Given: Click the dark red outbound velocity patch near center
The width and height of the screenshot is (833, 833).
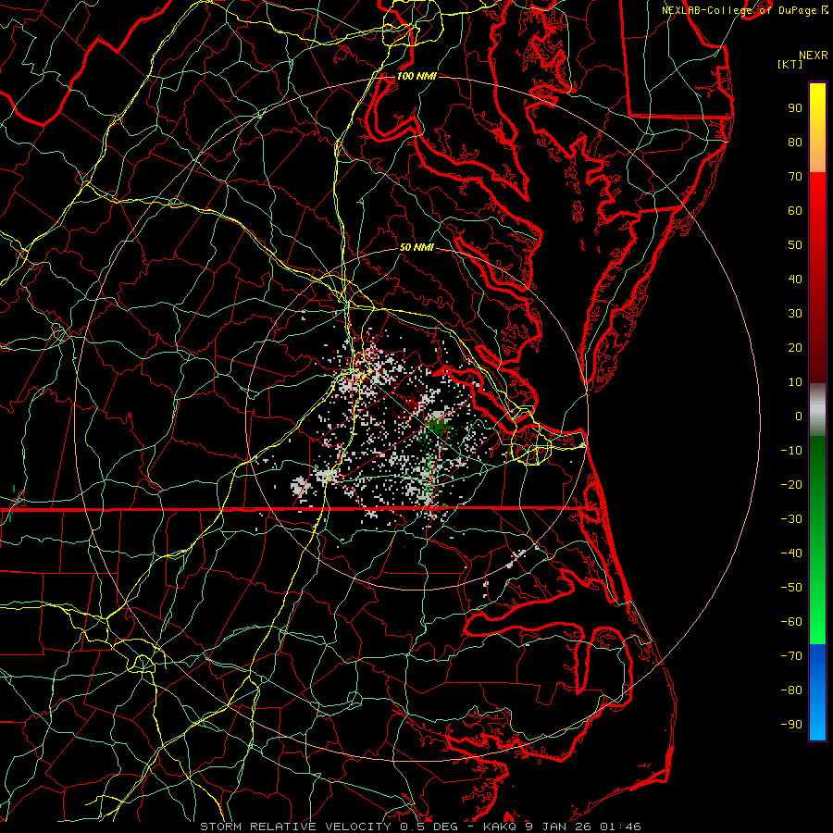Looking at the screenshot, I should 413,404.
